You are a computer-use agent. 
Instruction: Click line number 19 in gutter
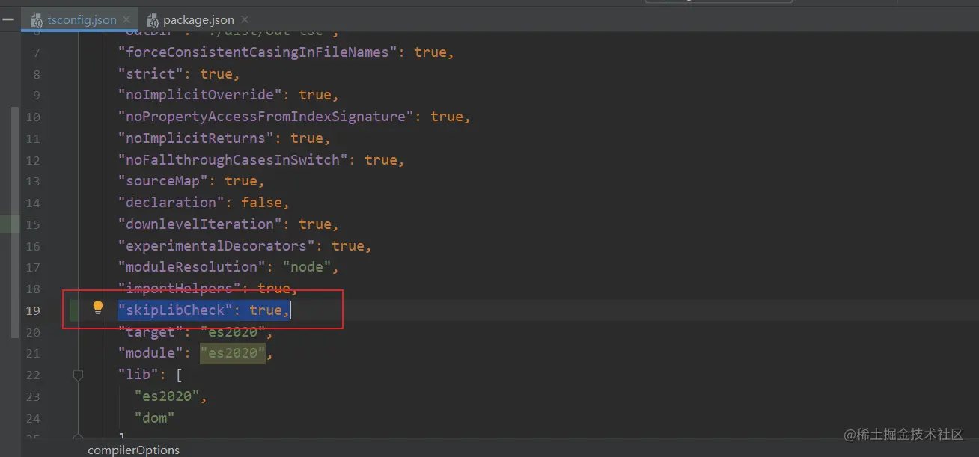click(x=32, y=310)
